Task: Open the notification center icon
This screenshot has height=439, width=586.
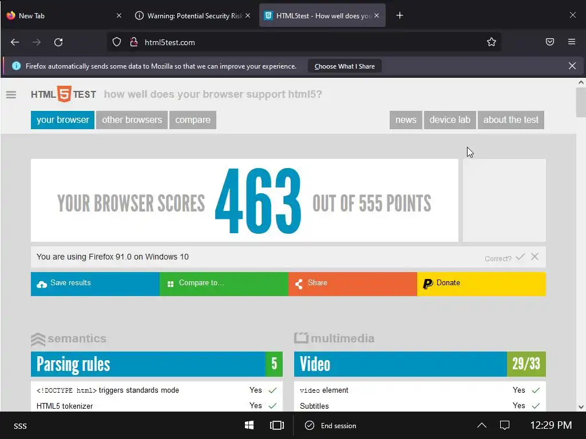Action: pos(505,425)
